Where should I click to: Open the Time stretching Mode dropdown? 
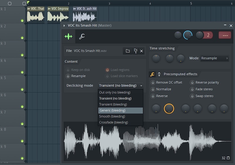coord(214,58)
